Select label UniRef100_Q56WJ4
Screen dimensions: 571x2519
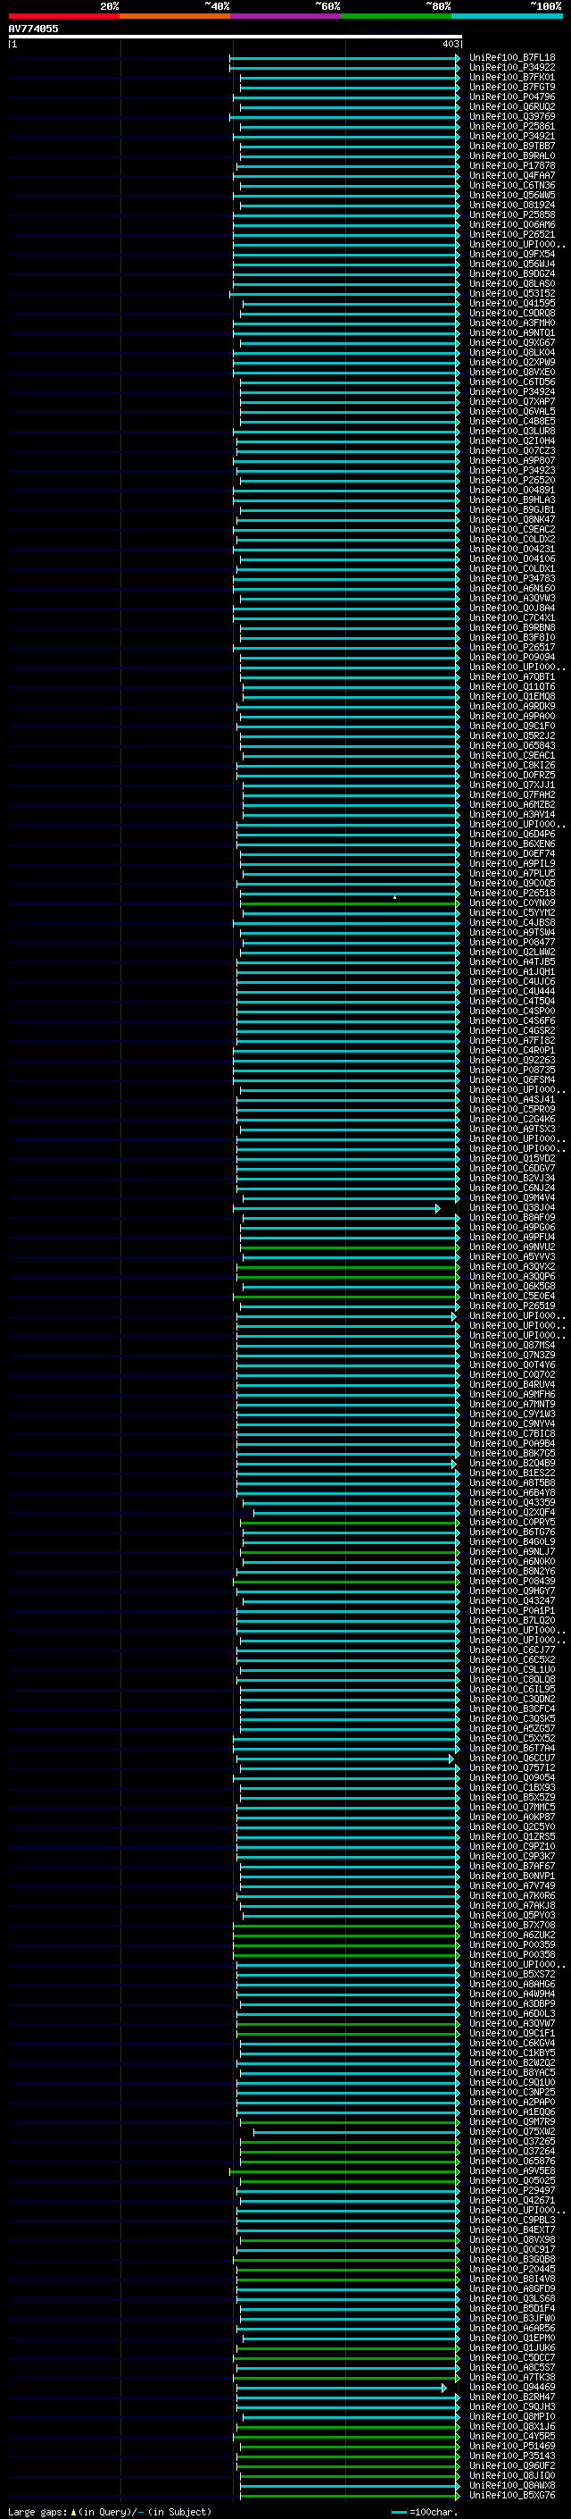tap(511, 264)
